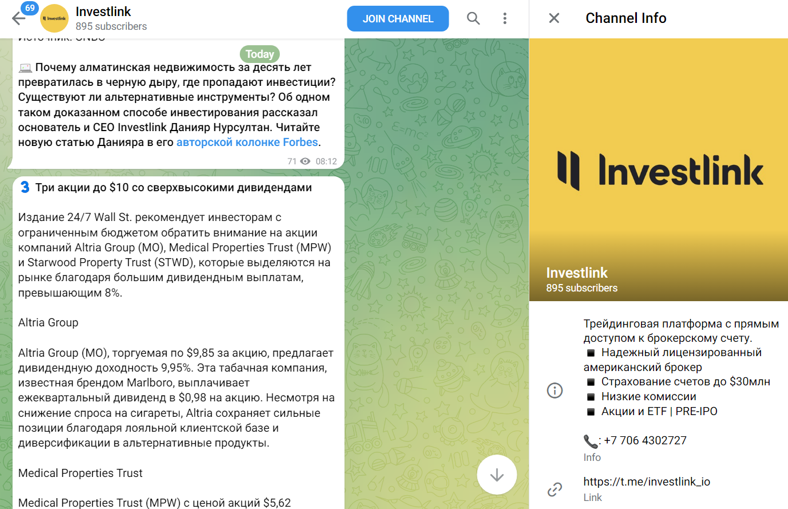Click 'Низкие комиссии' bullet text
788x509 pixels.
click(x=649, y=396)
